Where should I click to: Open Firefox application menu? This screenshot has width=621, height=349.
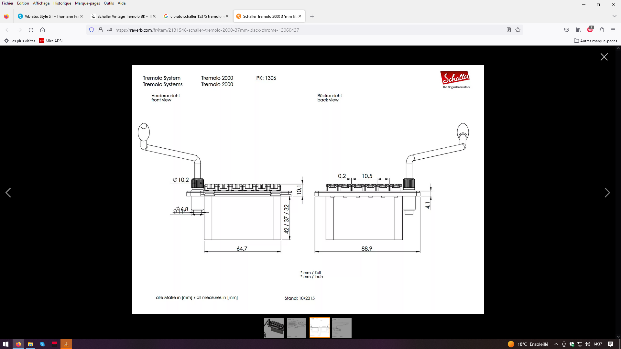tap(613, 30)
